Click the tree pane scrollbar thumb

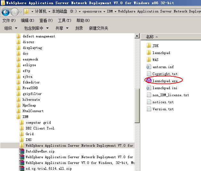(x=137, y=106)
